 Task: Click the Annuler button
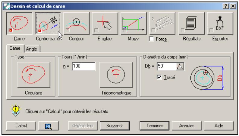(187, 126)
